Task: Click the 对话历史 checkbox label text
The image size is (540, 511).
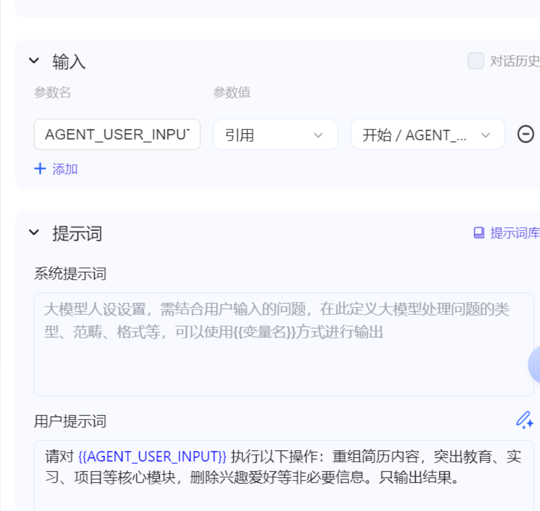Action: (x=514, y=61)
